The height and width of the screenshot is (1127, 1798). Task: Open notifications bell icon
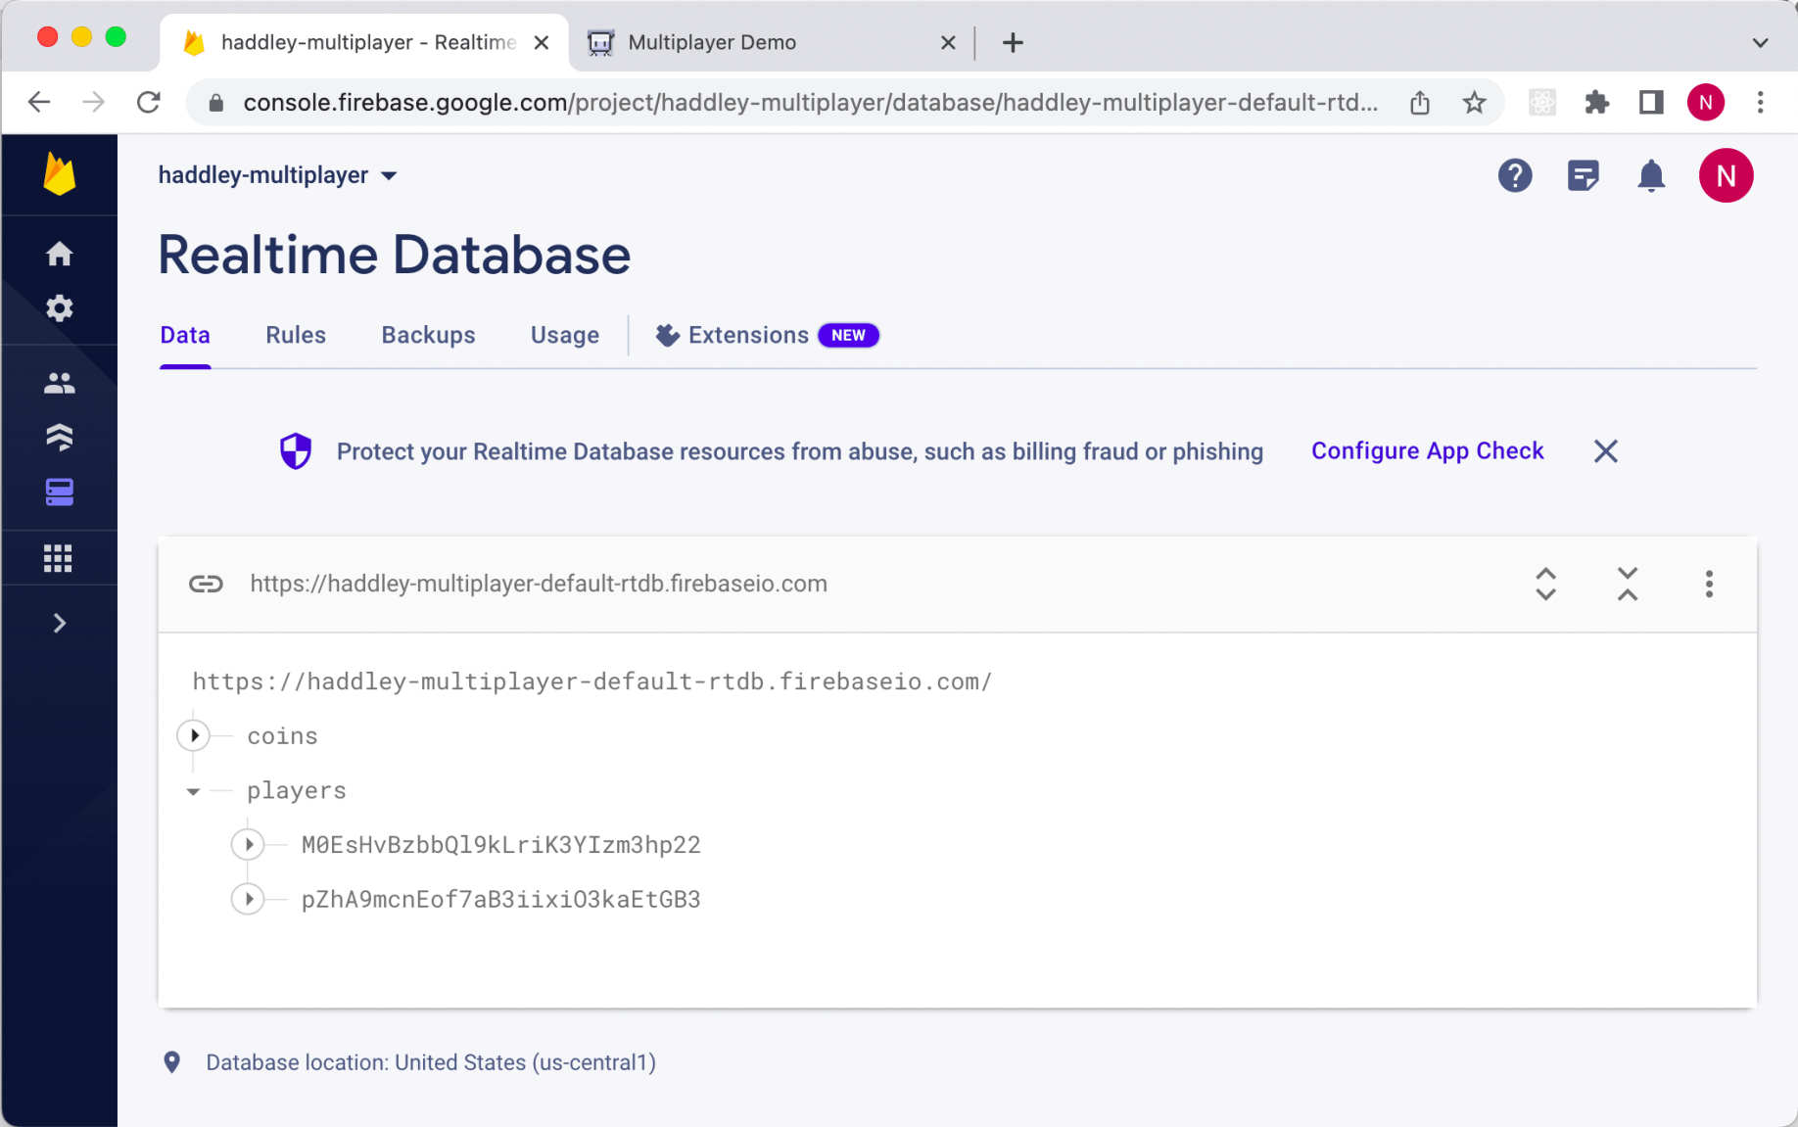1651,176
